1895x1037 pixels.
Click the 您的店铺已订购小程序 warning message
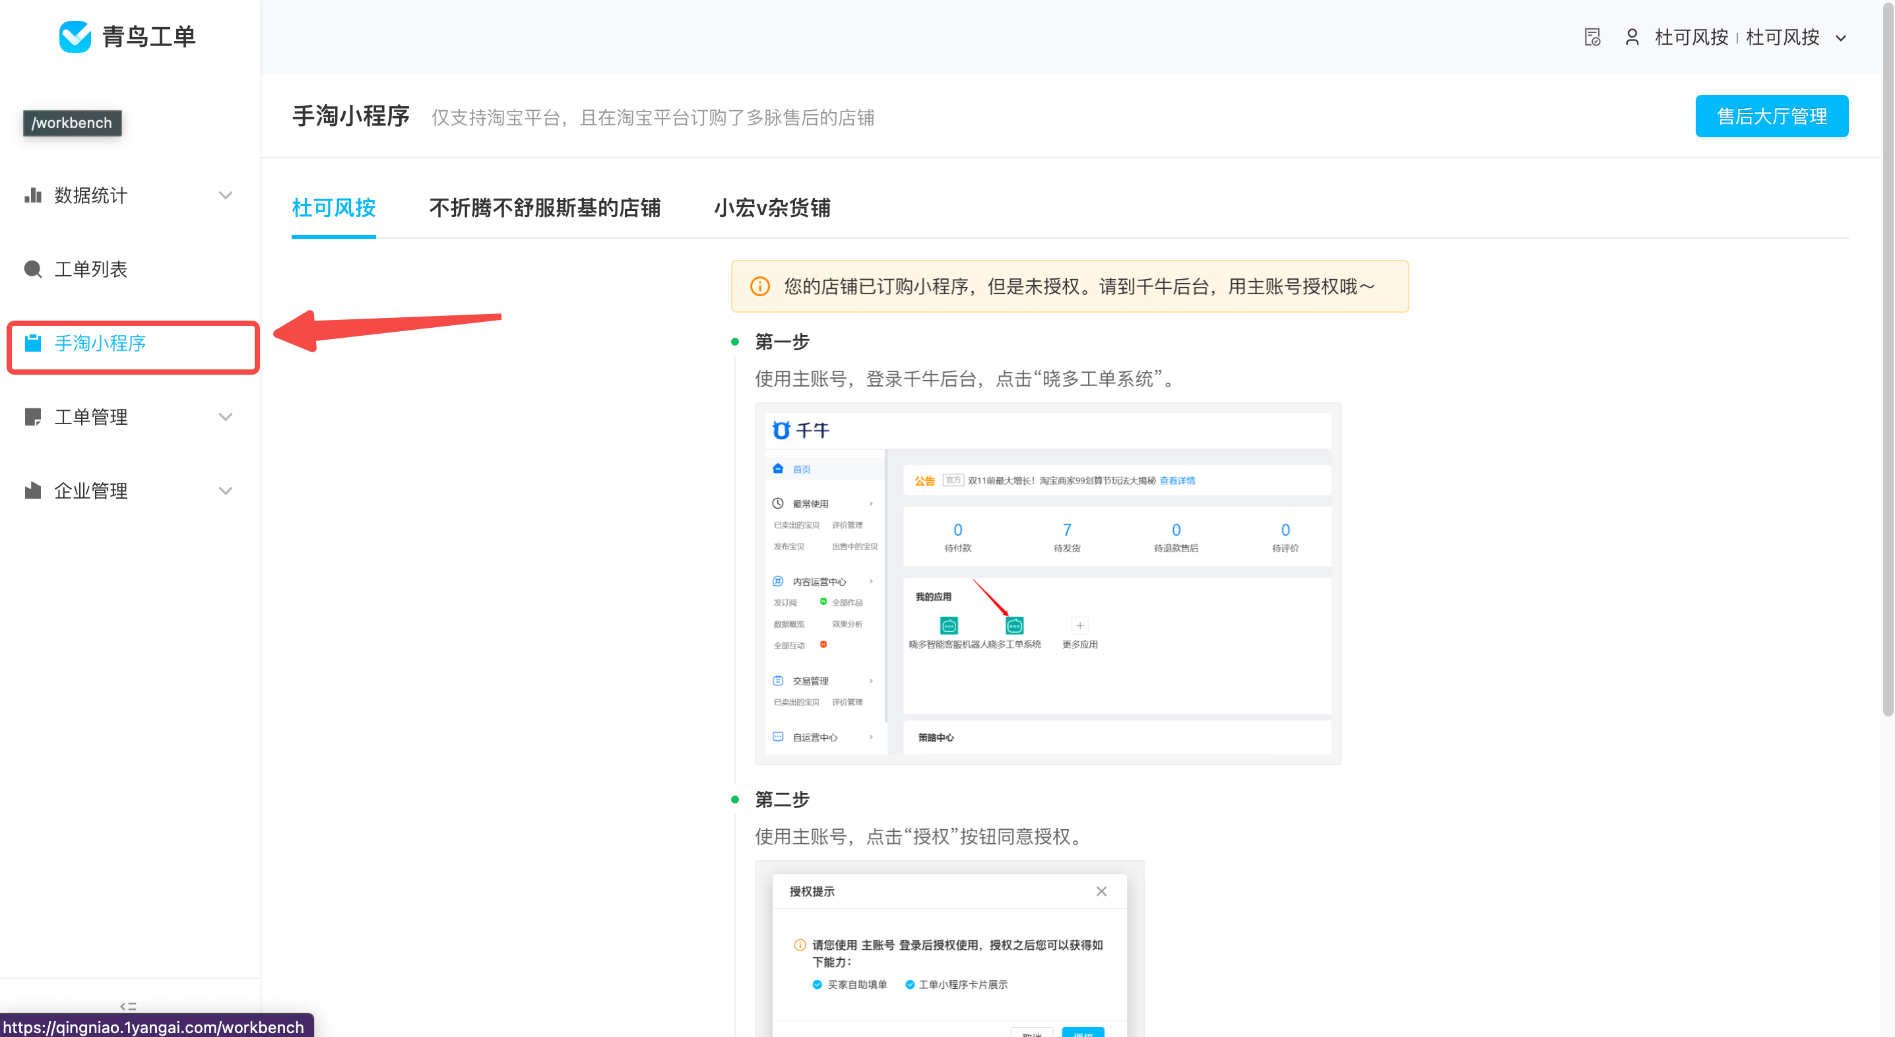tap(1079, 287)
